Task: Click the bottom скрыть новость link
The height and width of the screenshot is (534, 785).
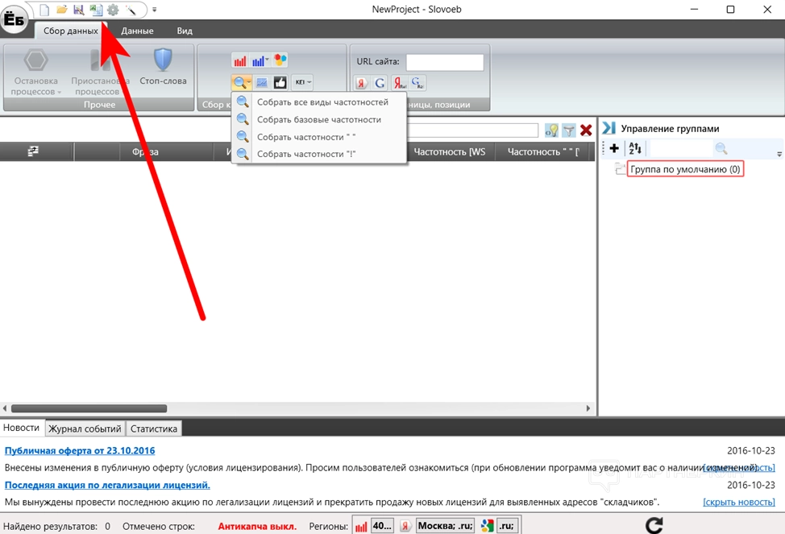Action: tap(739, 502)
